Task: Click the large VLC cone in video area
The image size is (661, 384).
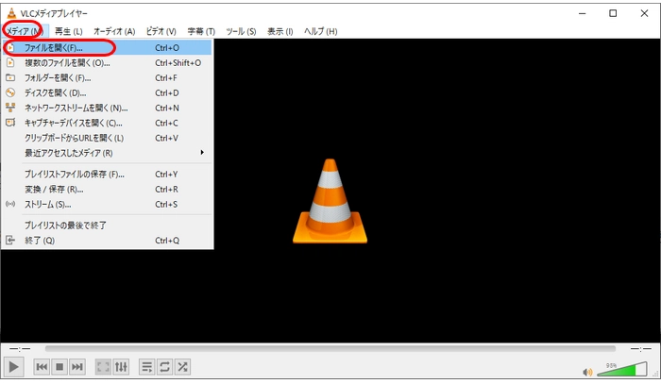Action: [x=330, y=201]
